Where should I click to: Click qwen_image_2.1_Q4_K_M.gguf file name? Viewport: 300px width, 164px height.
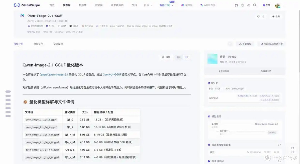[x=42, y=142]
